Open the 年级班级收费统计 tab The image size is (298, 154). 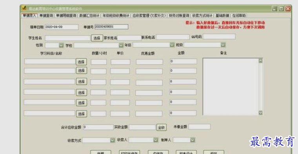click(x=116, y=16)
